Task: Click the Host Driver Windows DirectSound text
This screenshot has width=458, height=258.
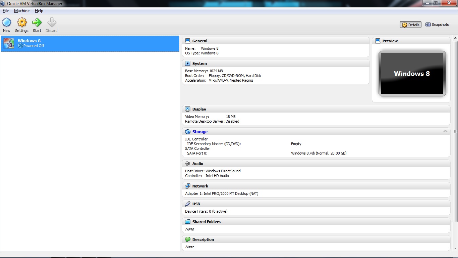Action: 213,171
